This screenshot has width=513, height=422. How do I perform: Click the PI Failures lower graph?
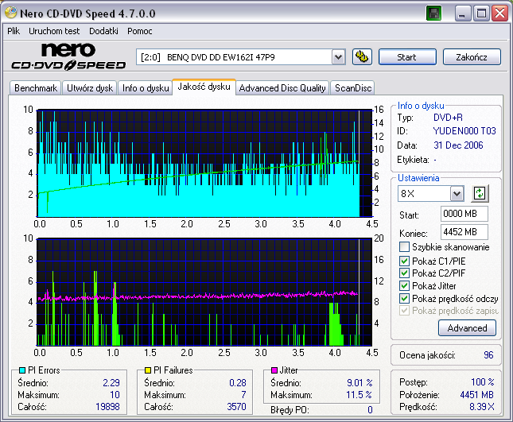tap(204, 292)
